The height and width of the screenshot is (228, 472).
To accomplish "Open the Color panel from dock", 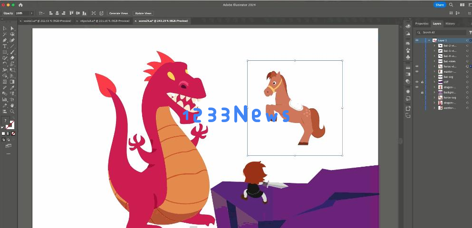I will tap(408, 27).
